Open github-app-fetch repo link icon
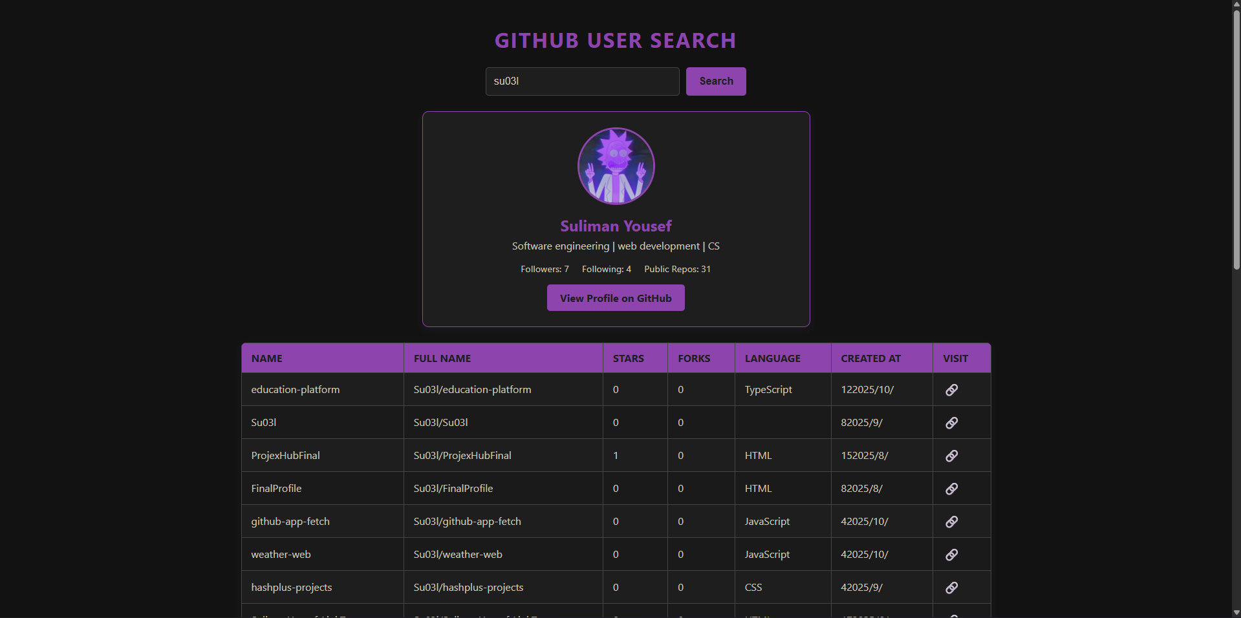Viewport: 1241px width, 618px height. click(951, 522)
